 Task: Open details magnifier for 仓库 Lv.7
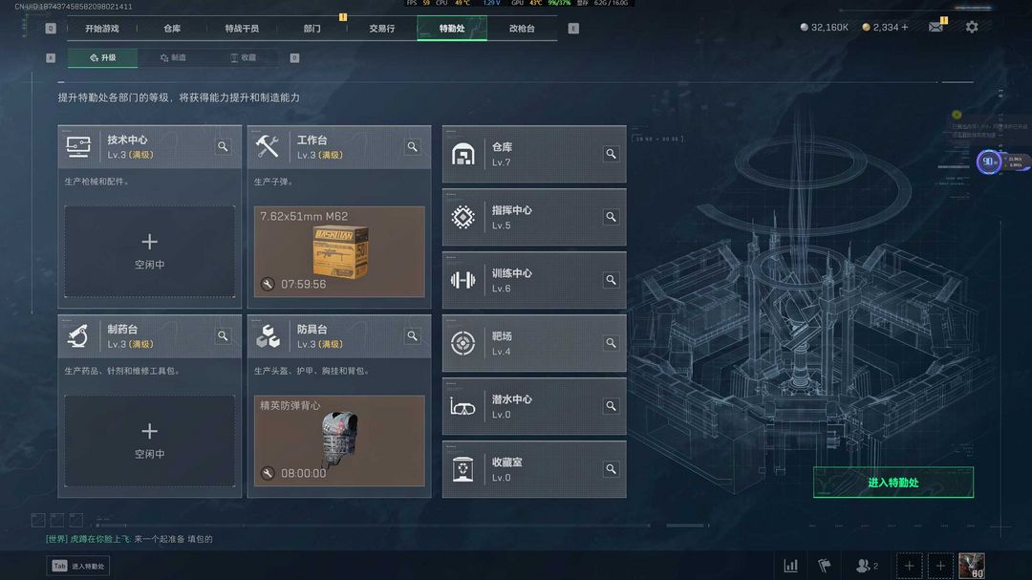pyautogui.click(x=612, y=154)
